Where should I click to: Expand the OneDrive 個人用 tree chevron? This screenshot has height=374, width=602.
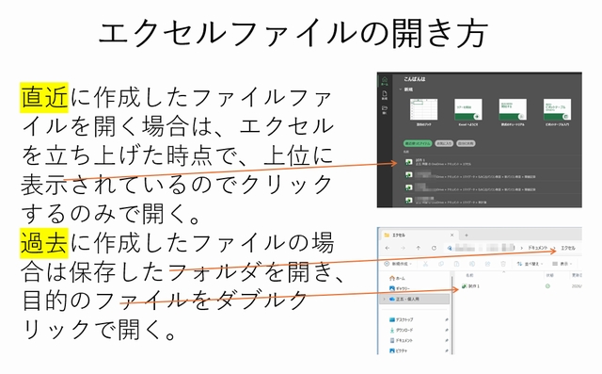385,299
